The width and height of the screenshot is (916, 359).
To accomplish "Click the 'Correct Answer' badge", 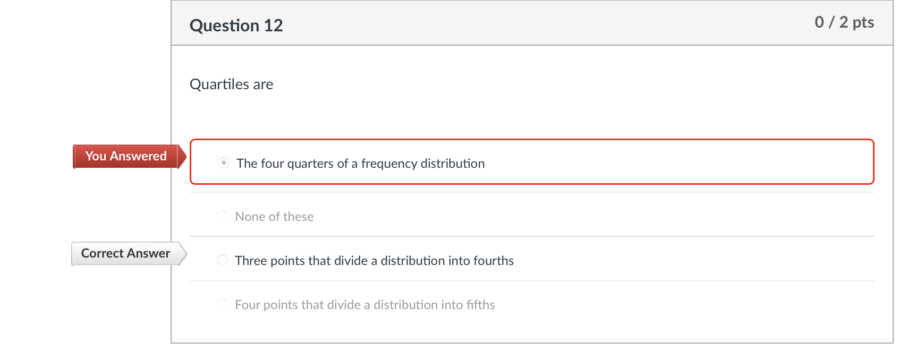I will (125, 253).
